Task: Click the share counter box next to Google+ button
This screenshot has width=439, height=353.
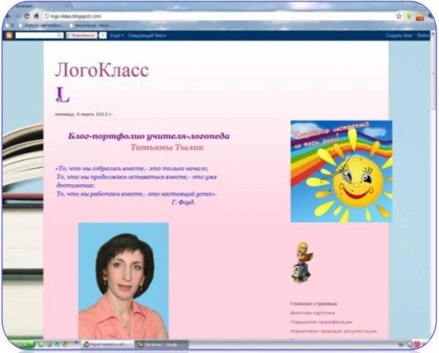Action: tap(103, 36)
